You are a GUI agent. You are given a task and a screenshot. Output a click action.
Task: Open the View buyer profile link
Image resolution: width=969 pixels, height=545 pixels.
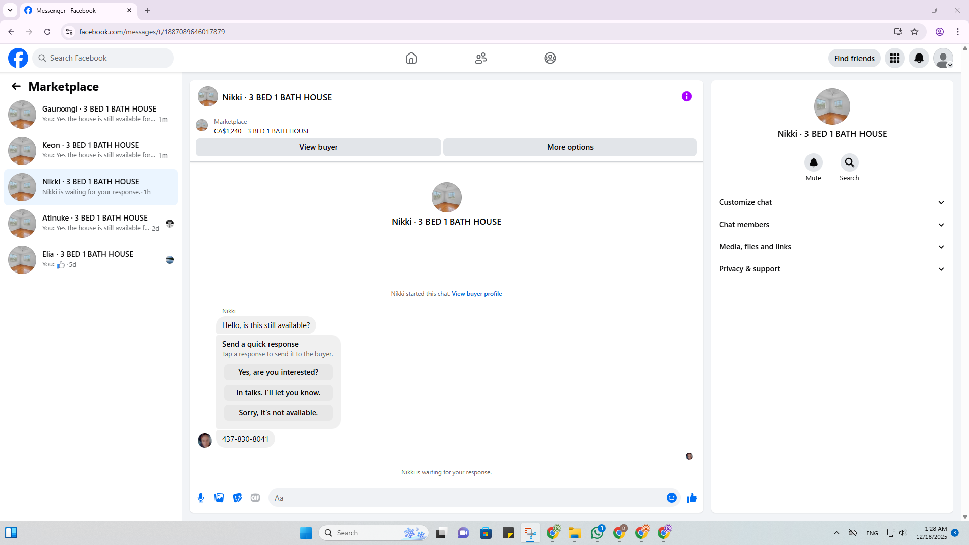(x=476, y=294)
